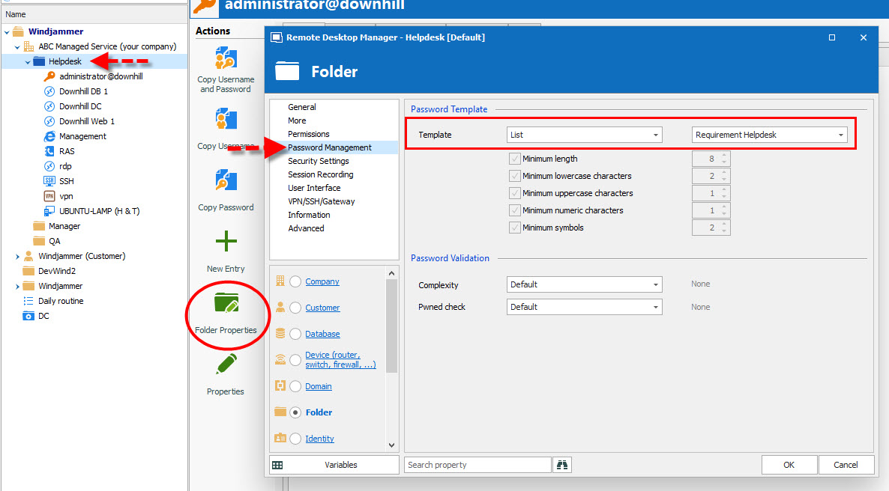Click the binoculars search icon
This screenshot has width=889, height=491.
tap(562, 465)
